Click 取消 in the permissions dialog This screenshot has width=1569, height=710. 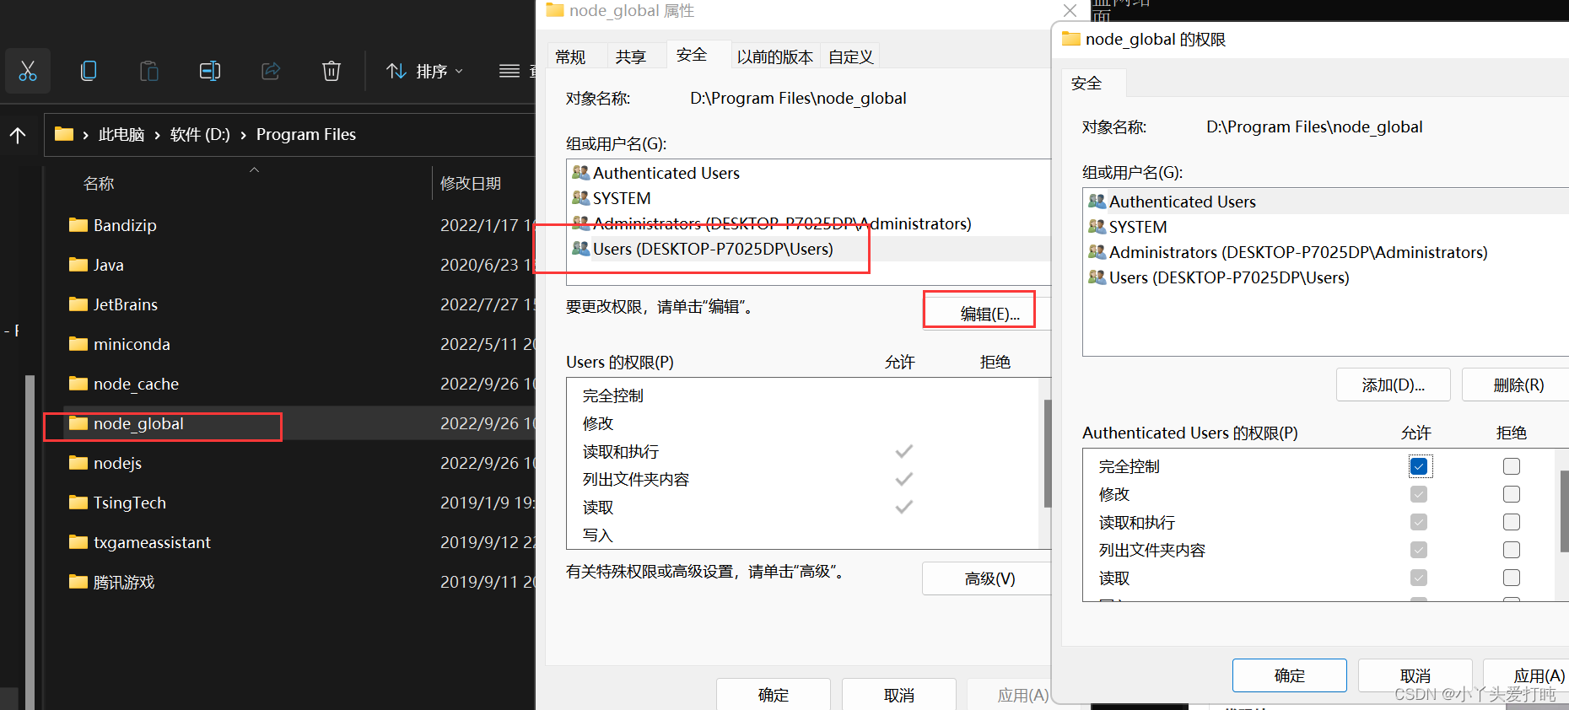(1415, 675)
